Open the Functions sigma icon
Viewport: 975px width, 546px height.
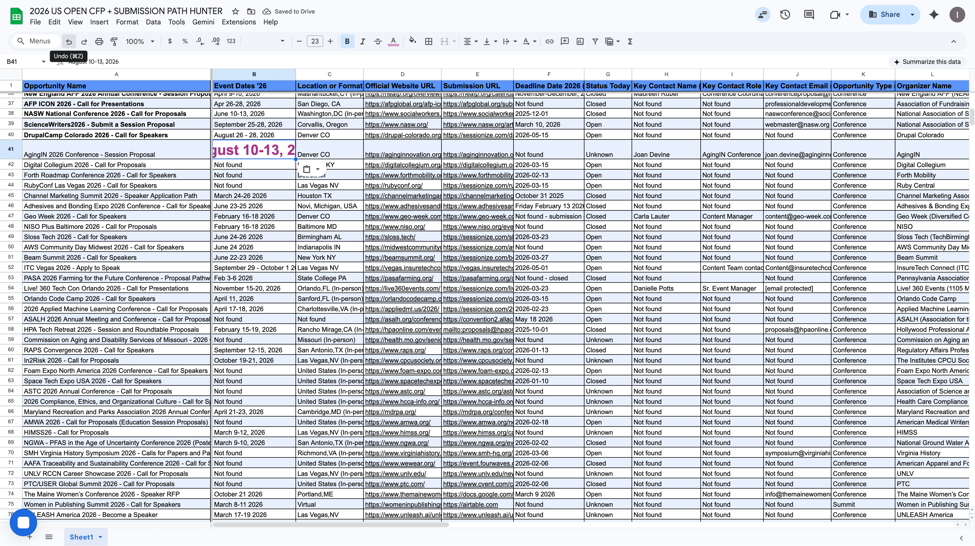tap(630, 42)
